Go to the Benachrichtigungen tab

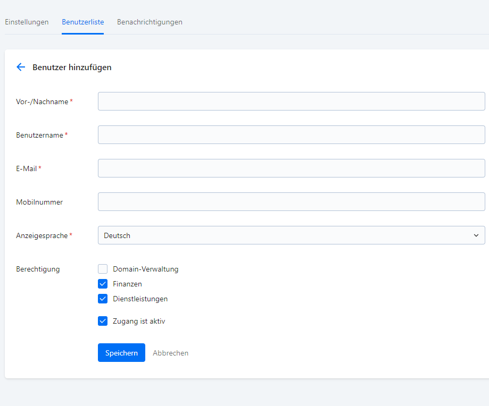150,22
